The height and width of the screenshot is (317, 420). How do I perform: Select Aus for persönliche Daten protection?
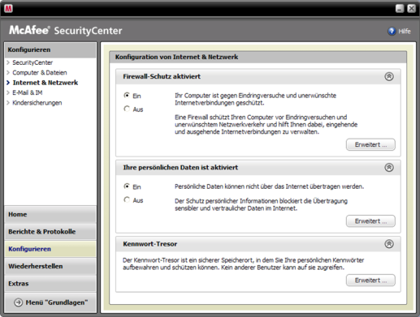(x=127, y=199)
